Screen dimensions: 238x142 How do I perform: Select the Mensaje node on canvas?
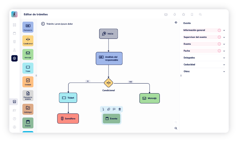(x=150, y=98)
